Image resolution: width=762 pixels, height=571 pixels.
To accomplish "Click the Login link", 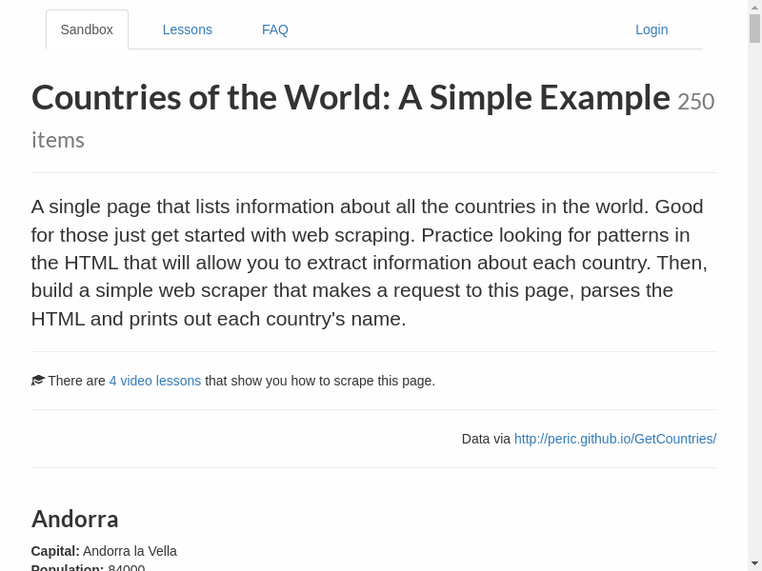I will pyautogui.click(x=652, y=30).
